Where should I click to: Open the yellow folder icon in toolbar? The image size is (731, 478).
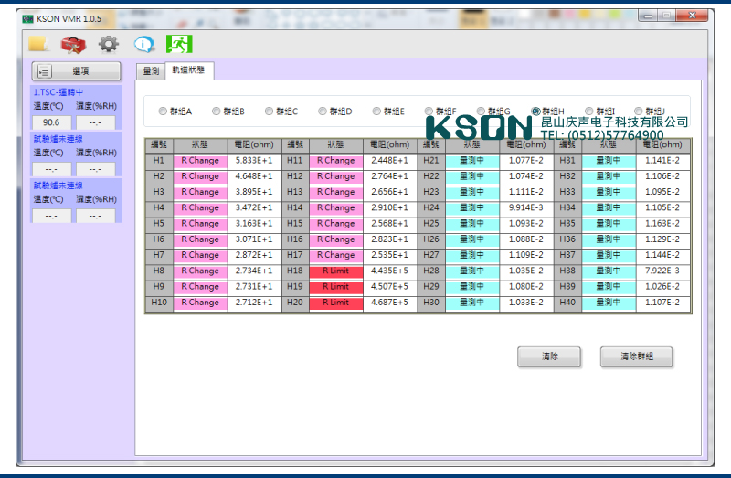point(38,44)
